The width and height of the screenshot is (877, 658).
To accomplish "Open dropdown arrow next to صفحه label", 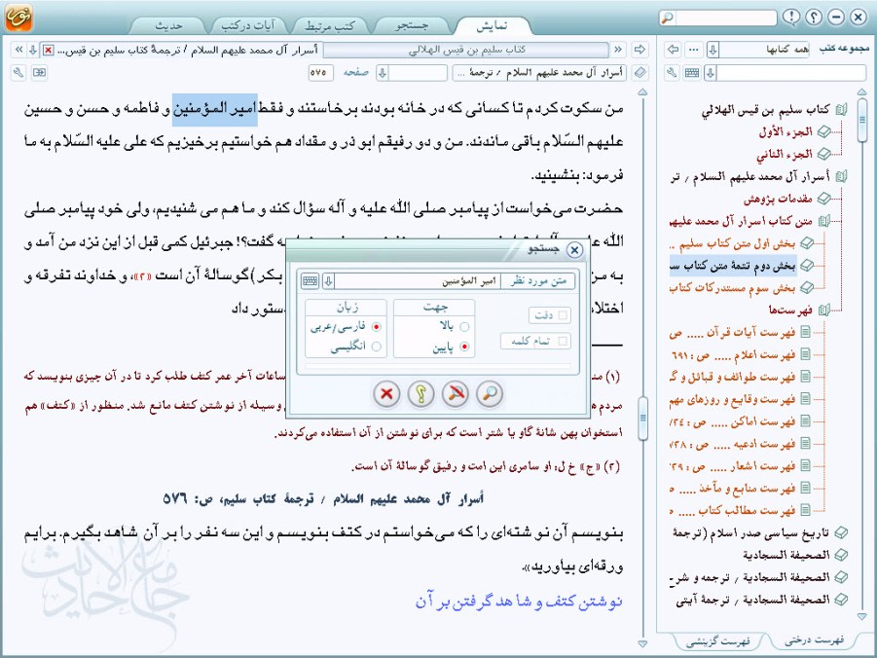I will [382, 73].
